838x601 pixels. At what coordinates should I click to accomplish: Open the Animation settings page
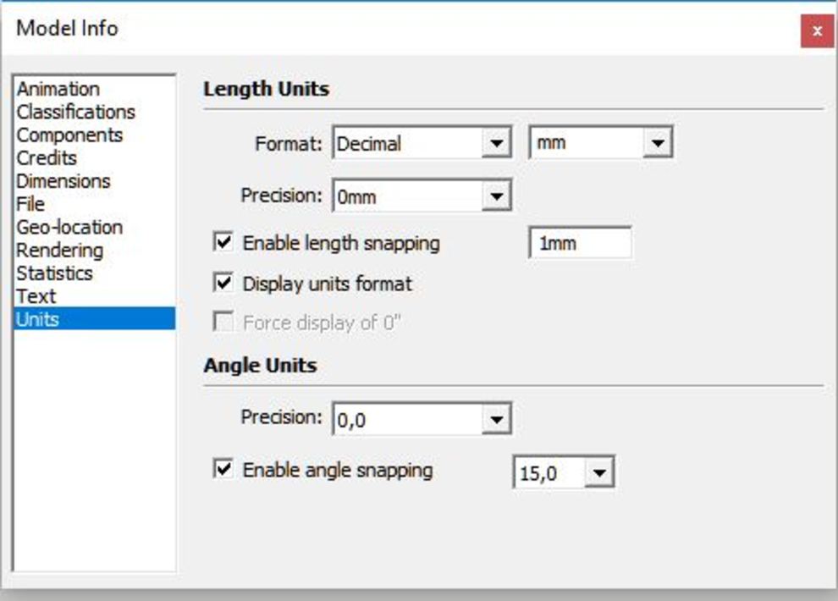58,89
